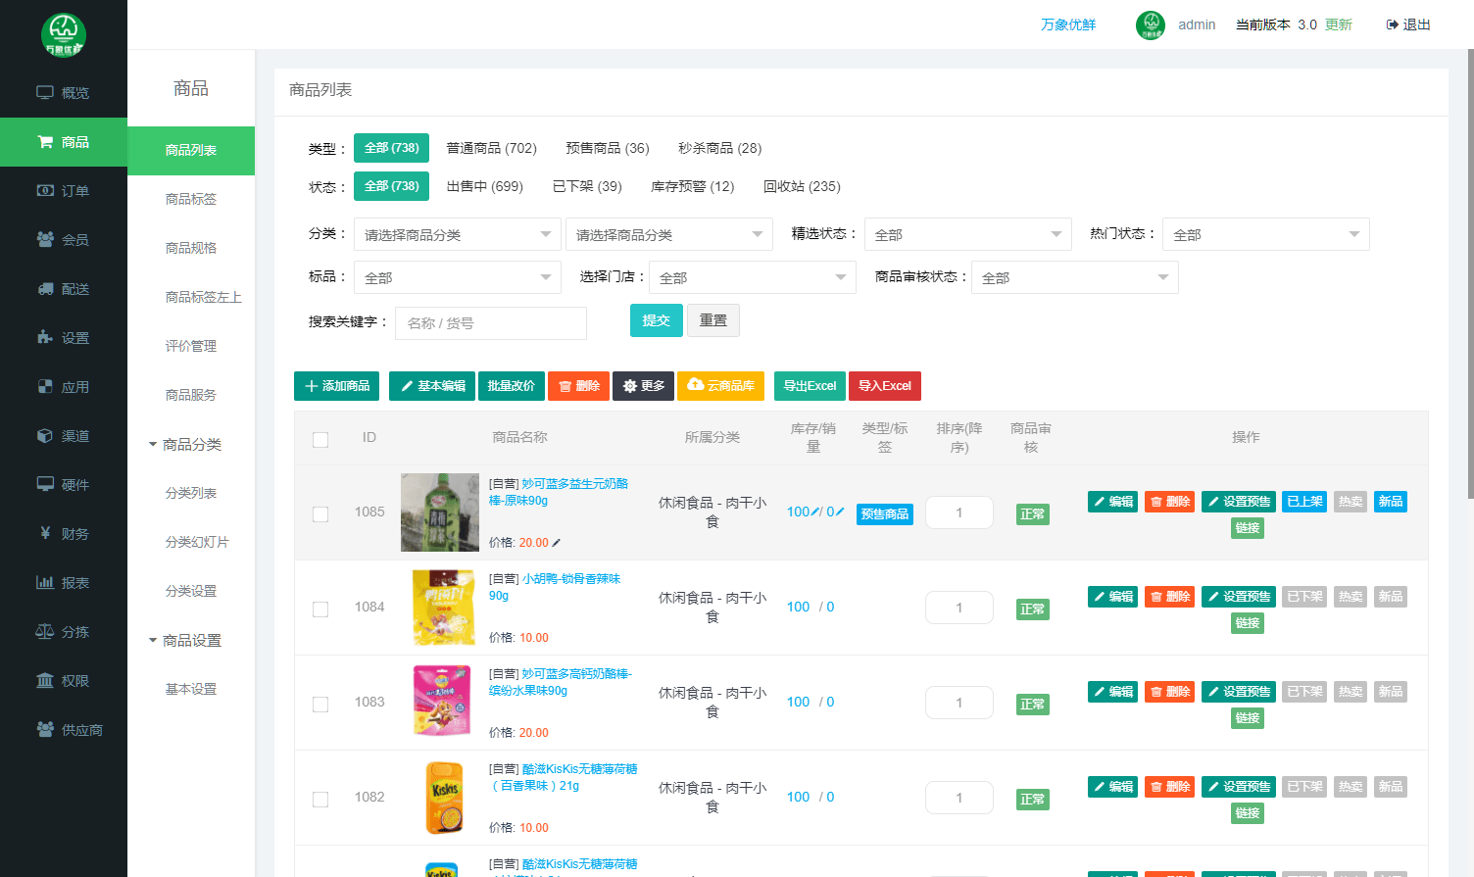Click pencil icon next to price 20.00
The height and width of the screenshot is (877, 1474).
(557, 543)
